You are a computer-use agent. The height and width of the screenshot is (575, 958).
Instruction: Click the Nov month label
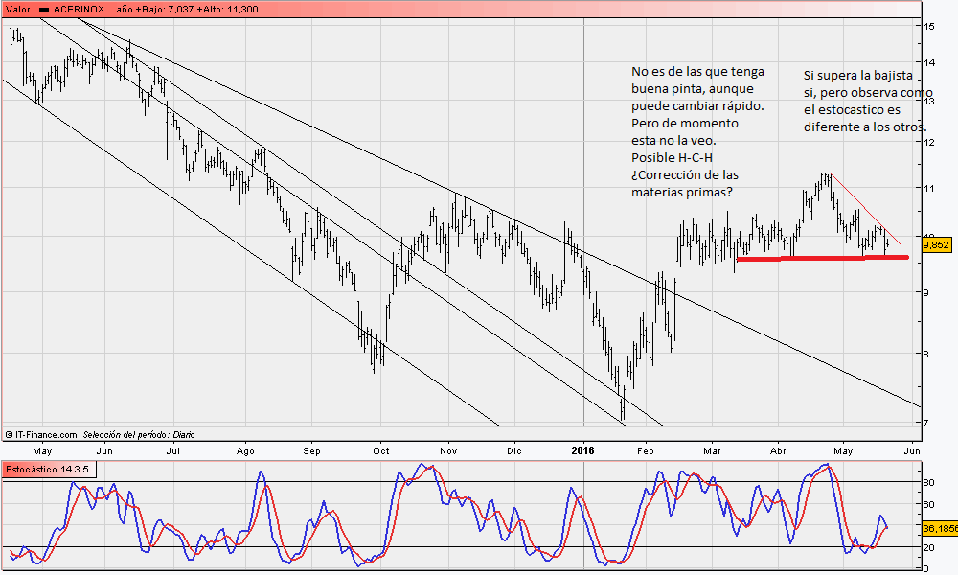[x=448, y=451]
